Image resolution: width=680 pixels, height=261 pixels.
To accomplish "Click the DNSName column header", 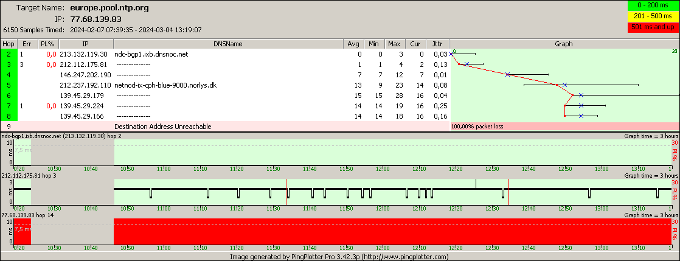I will click(228, 44).
